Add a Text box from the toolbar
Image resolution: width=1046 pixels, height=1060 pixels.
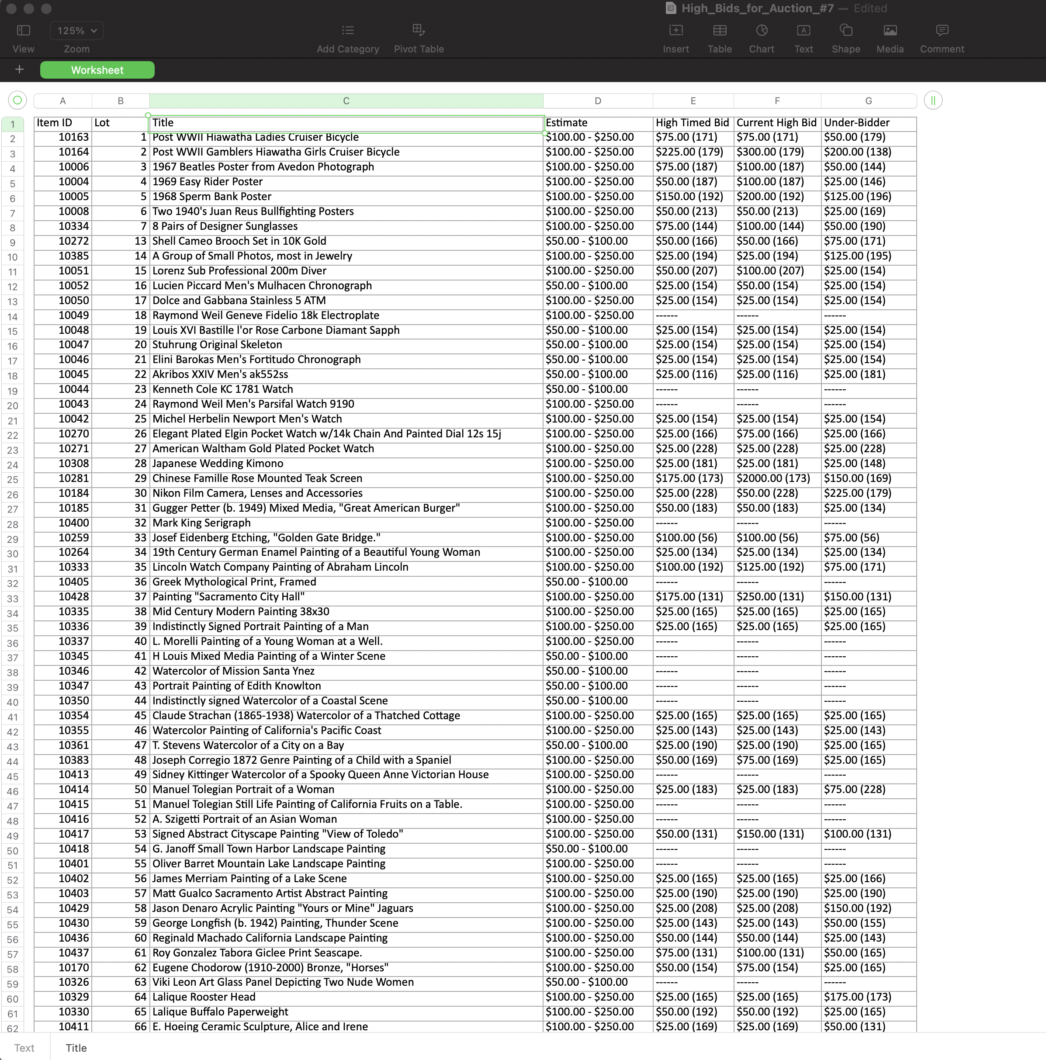pyautogui.click(x=803, y=30)
